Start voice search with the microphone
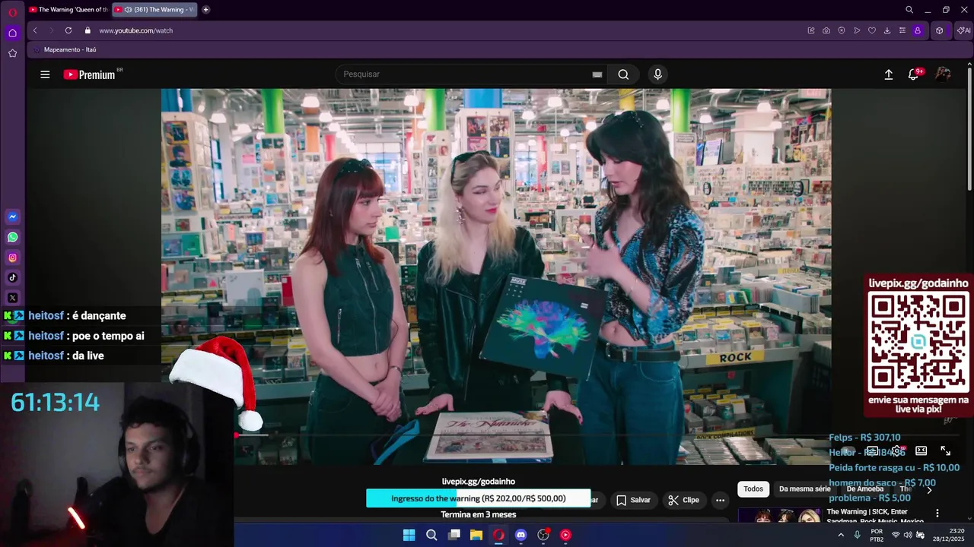Viewport: 974px width, 547px height. click(658, 74)
